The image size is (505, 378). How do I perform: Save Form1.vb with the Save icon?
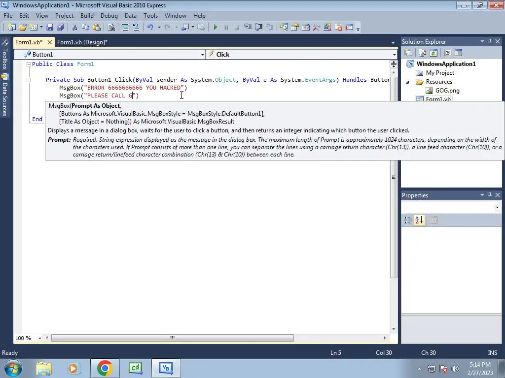pos(50,28)
